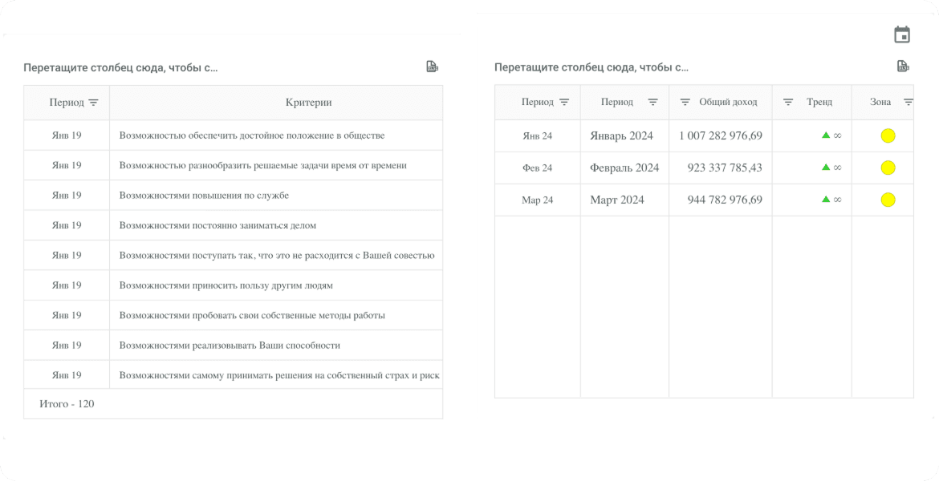Open the Период filter in the Критерии table
The height and width of the screenshot is (481, 939).
(93, 103)
